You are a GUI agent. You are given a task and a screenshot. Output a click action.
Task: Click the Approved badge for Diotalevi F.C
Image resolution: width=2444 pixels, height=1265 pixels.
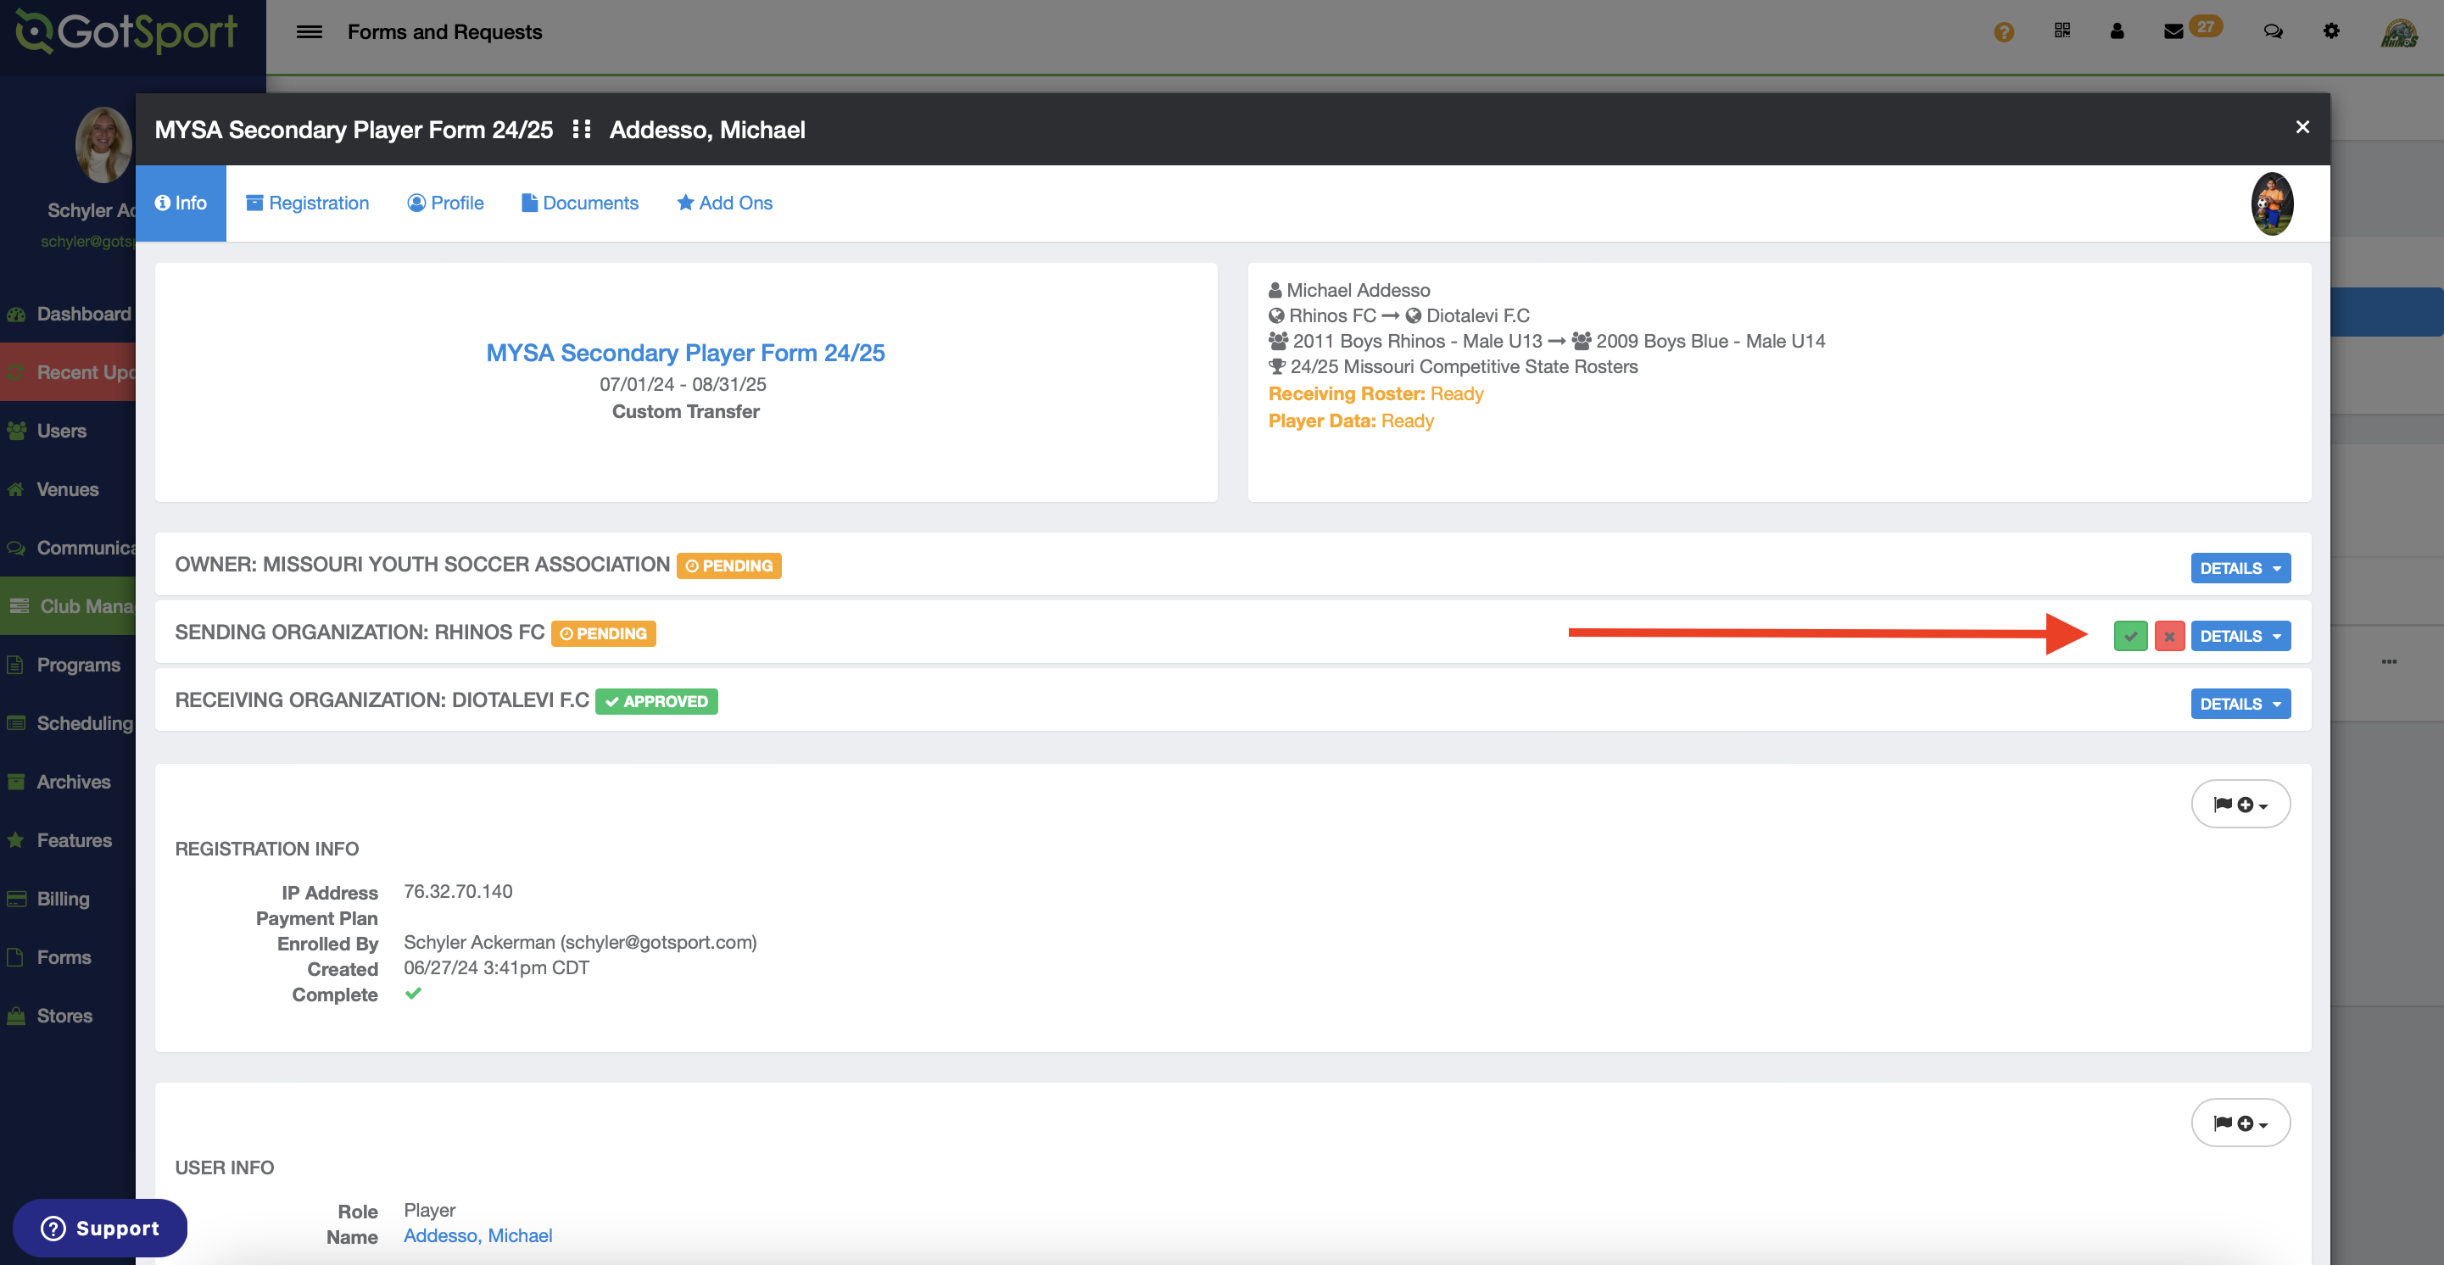pyautogui.click(x=656, y=702)
